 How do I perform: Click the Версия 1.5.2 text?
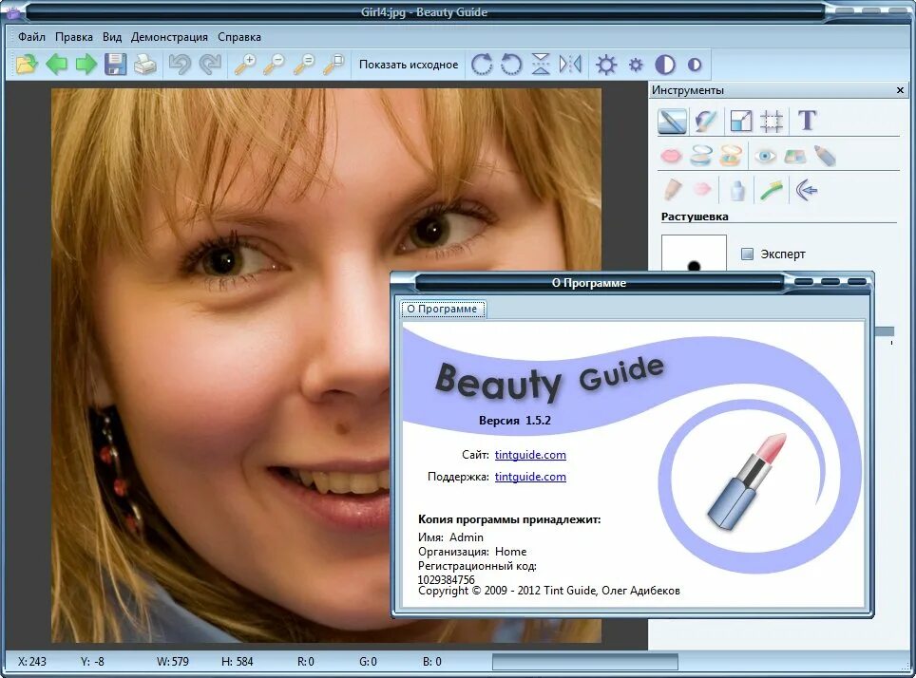point(515,421)
